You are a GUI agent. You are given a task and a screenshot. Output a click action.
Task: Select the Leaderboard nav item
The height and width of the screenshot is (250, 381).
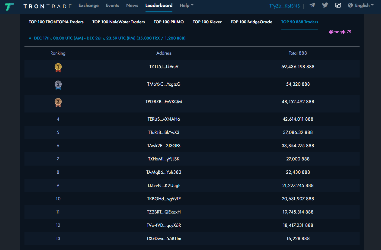click(x=159, y=5)
